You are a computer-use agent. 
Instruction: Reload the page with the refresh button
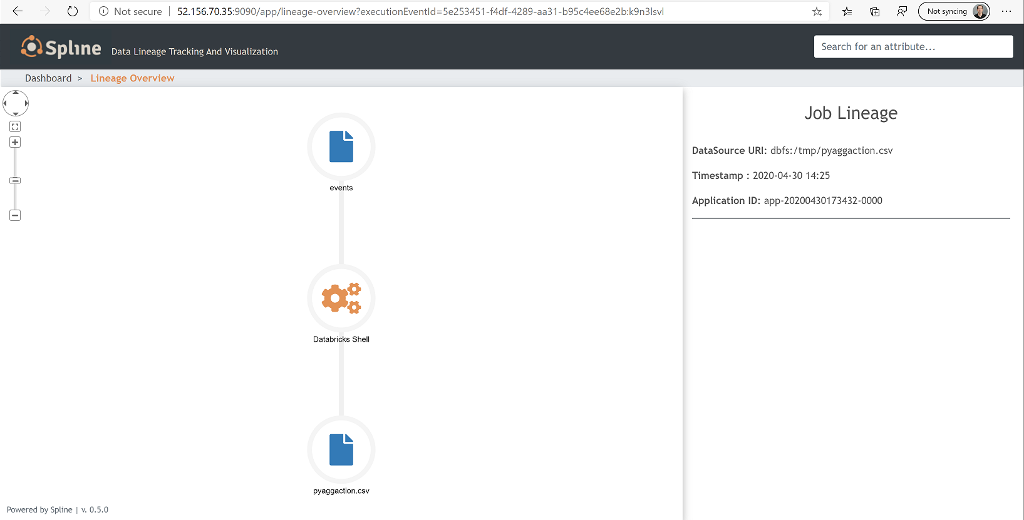(73, 11)
